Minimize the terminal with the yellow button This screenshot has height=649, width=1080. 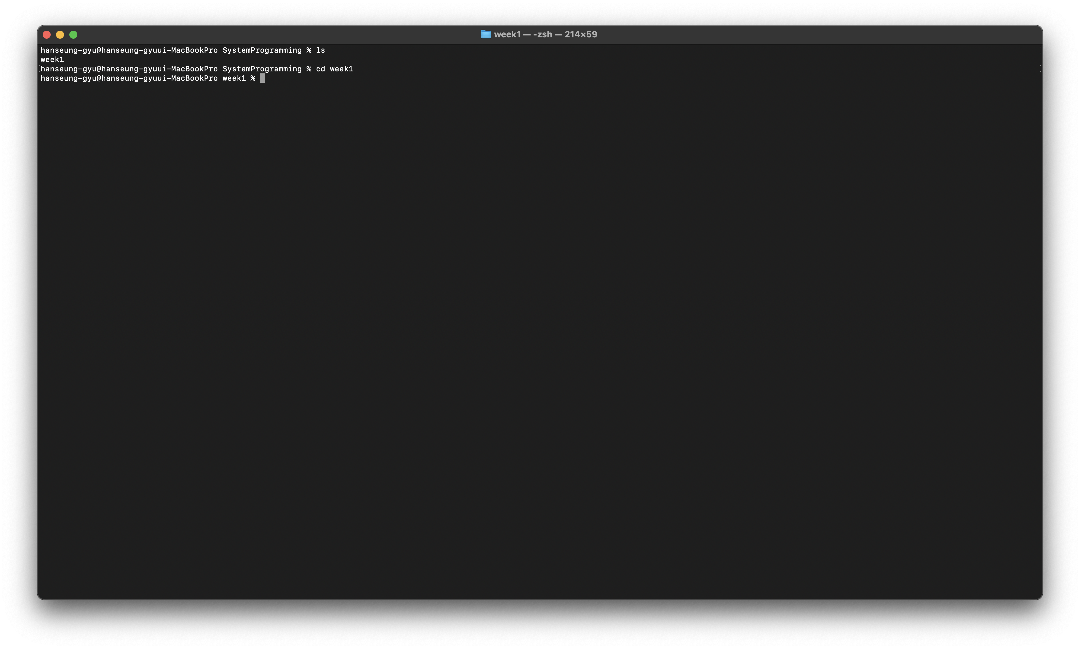pyautogui.click(x=60, y=35)
